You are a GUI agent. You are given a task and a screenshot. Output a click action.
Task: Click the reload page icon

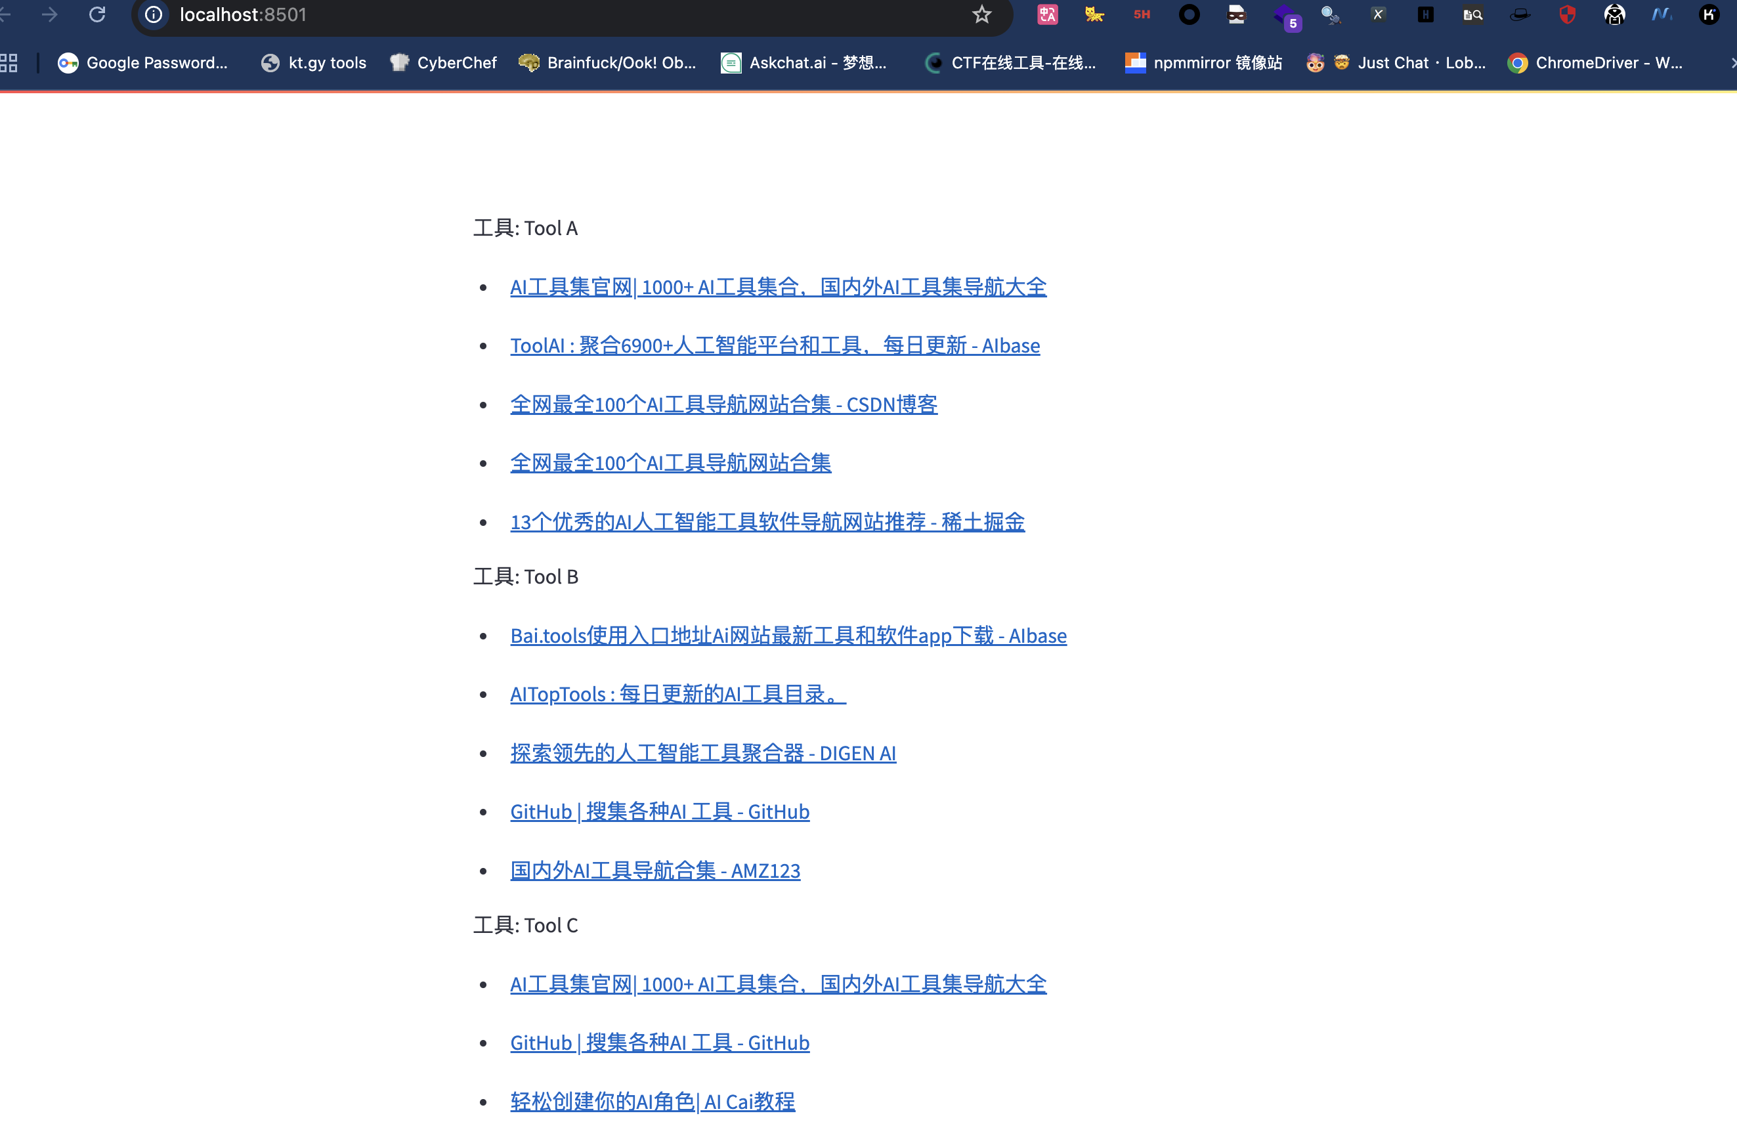(x=97, y=14)
